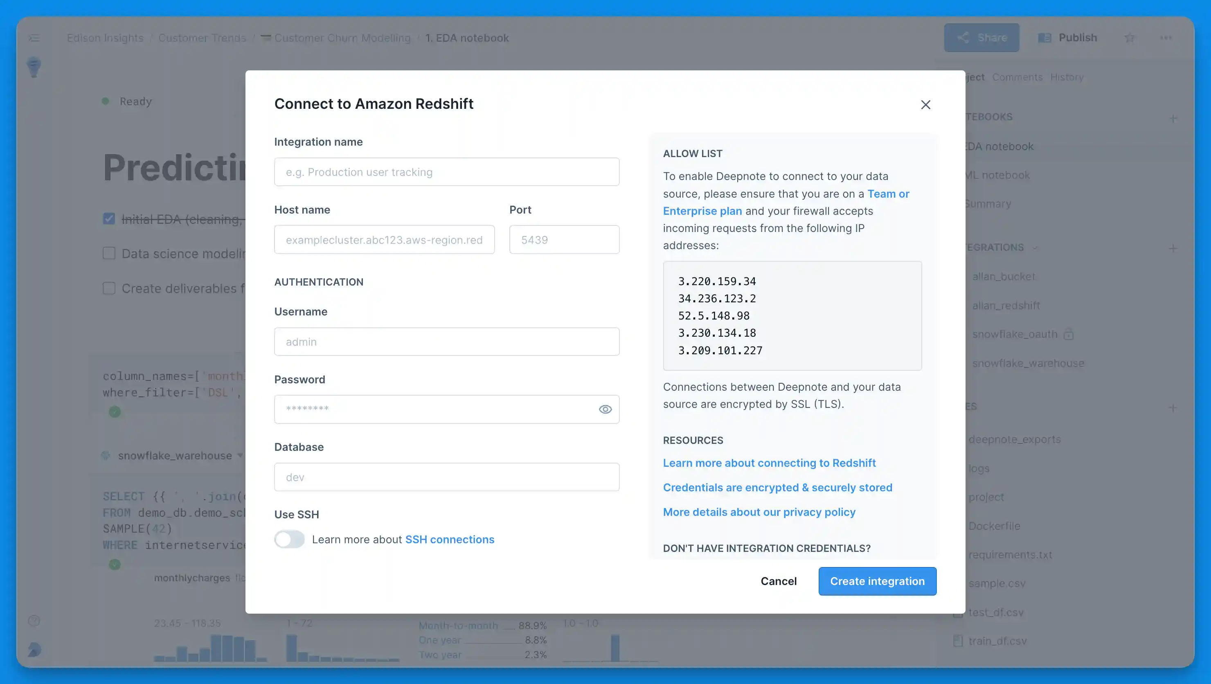Click the Integration name input field
This screenshot has height=684, width=1211.
[446, 172]
